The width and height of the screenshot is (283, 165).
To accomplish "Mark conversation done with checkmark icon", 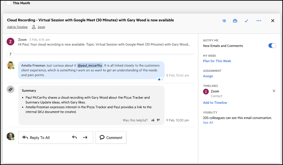I will pyautogui.click(x=246, y=21).
